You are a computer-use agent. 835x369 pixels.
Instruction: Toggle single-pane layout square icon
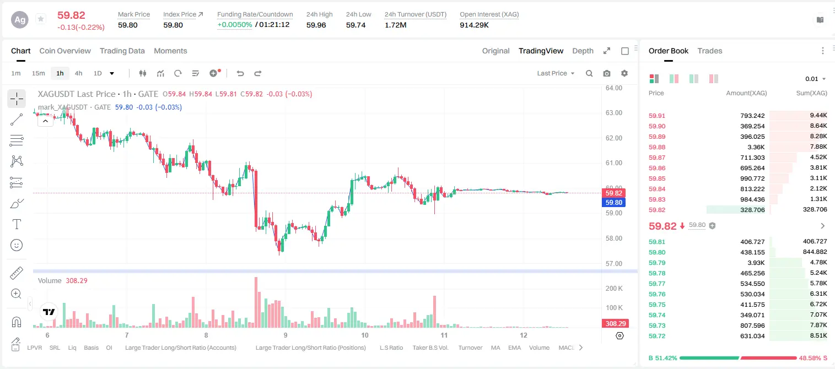pyautogui.click(x=625, y=51)
